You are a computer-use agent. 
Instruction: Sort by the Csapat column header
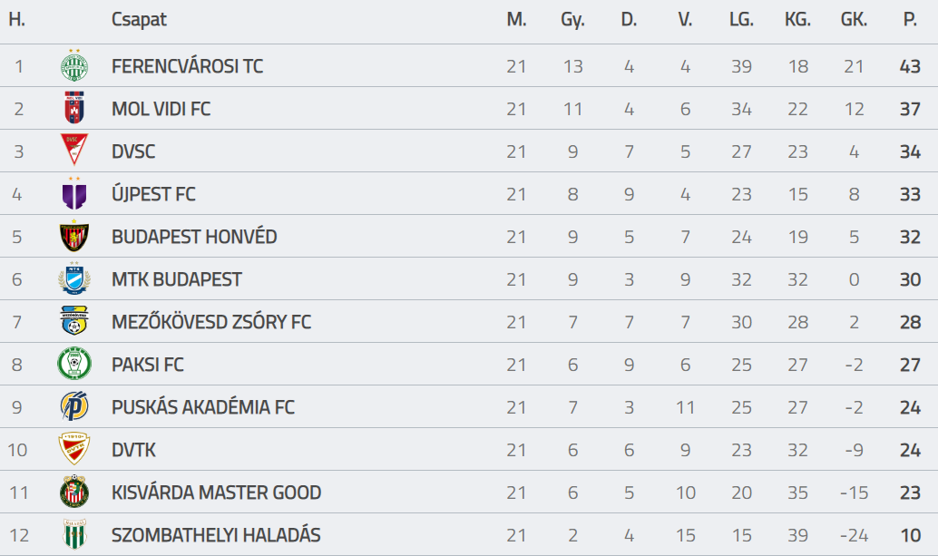[139, 20]
